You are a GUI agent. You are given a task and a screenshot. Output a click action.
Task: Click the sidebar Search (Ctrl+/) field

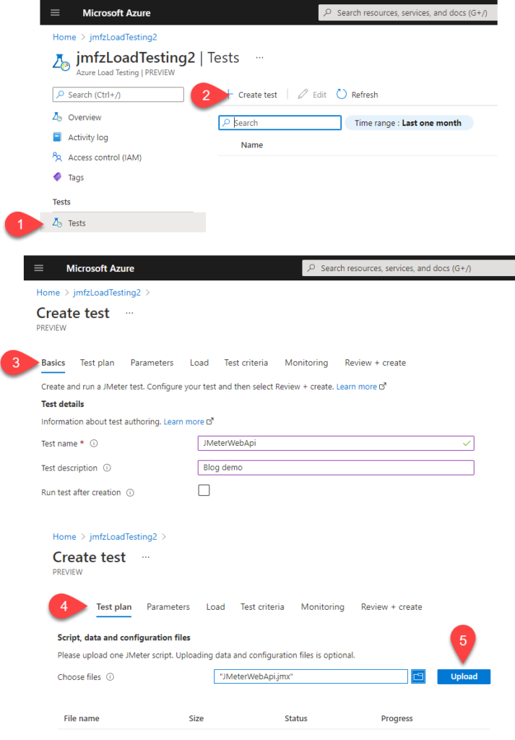pyautogui.click(x=118, y=95)
